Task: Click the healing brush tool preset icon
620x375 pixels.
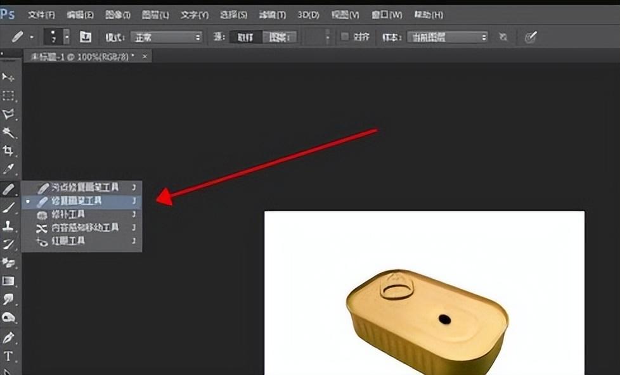Action: pos(17,37)
